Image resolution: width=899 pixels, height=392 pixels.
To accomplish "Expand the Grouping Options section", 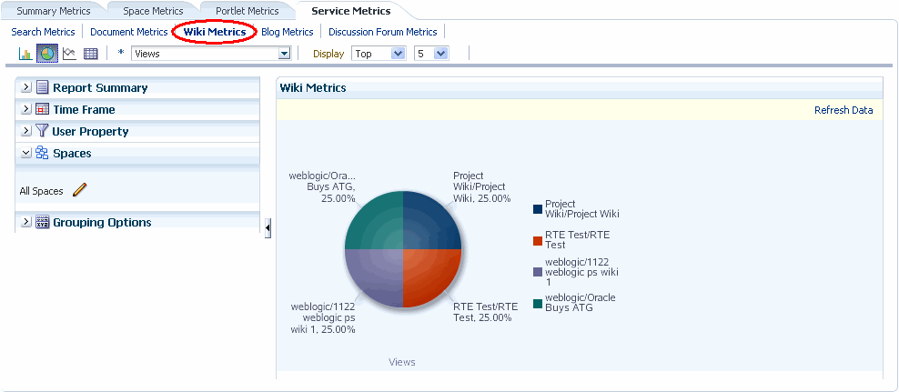I will (25, 222).
